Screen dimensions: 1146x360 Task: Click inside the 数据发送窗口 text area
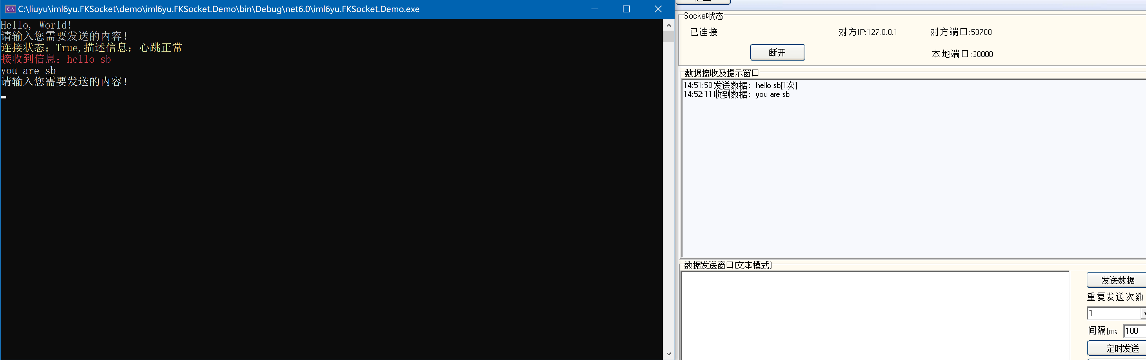875,315
